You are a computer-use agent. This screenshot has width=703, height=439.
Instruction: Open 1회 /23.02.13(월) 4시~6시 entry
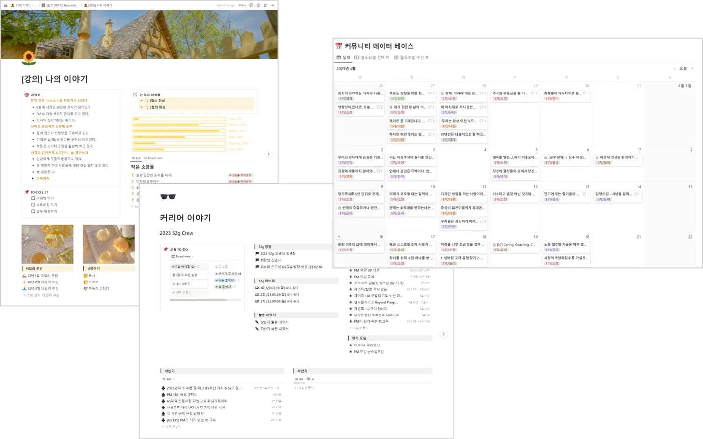pyautogui.click(x=277, y=288)
